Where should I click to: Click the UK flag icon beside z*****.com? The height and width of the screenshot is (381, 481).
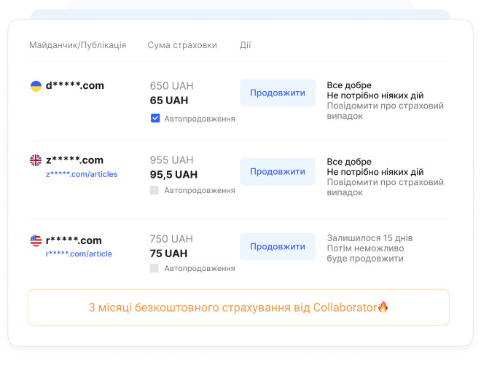pos(36,160)
